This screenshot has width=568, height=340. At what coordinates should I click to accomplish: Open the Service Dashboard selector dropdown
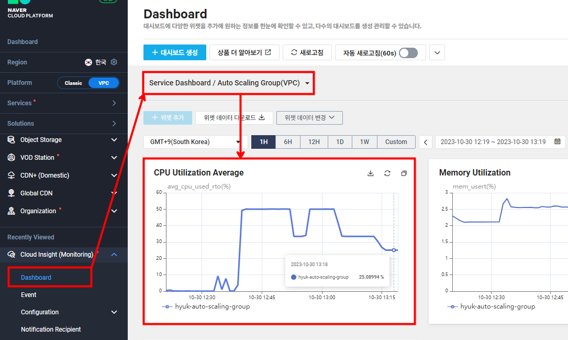click(x=229, y=83)
